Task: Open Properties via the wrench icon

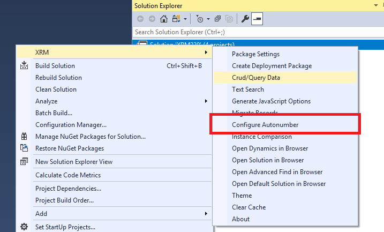Action: coord(245,19)
